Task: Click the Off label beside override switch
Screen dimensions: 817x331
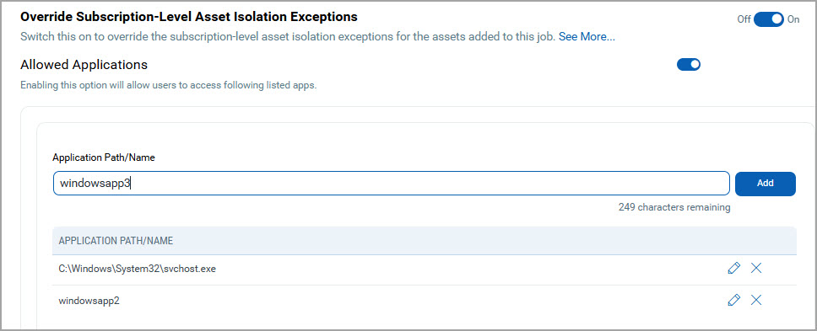Action: 744,19
